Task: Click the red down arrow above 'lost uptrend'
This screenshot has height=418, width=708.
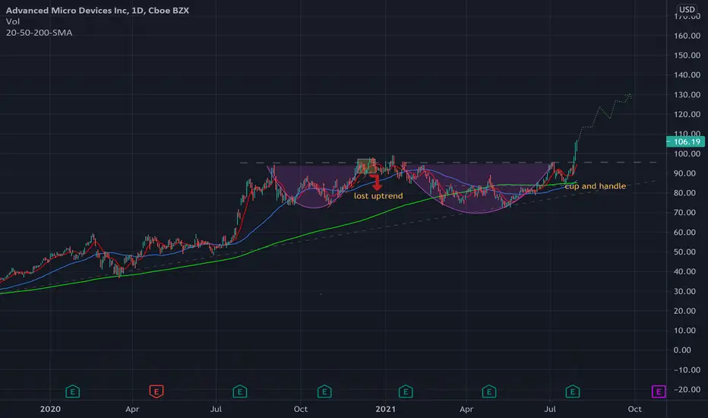Action: pos(376,182)
